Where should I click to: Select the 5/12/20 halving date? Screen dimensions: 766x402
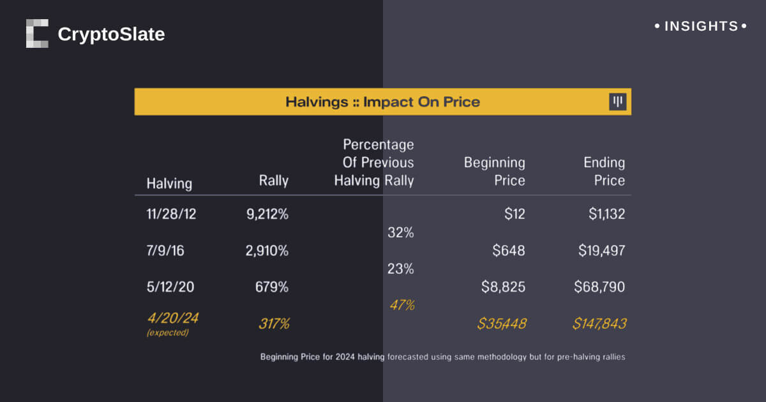[x=170, y=287]
